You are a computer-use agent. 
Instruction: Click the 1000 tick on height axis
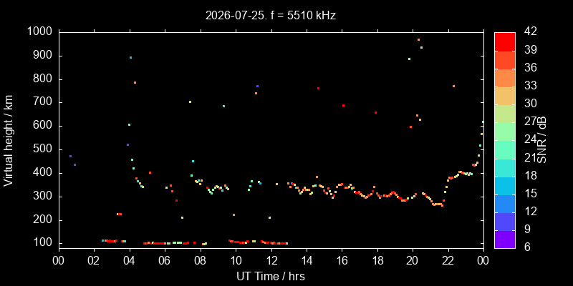point(40,32)
